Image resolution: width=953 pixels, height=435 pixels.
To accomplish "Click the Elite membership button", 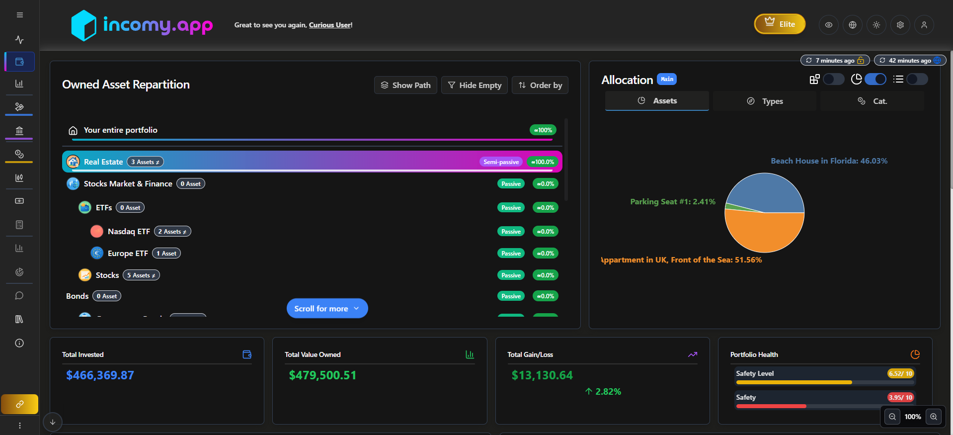I will pyautogui.click(x=780, y=24).
